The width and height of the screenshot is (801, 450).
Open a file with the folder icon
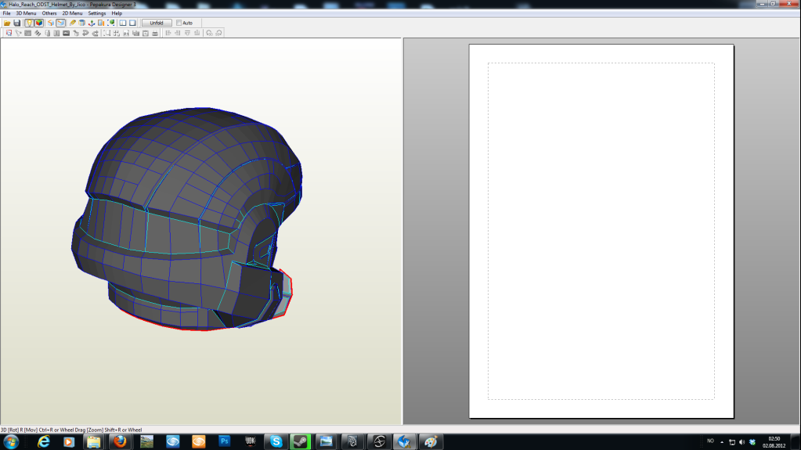(7, 23)
